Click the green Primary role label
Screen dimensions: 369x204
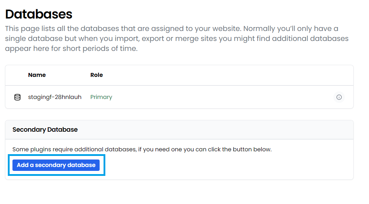click(101, 97)
